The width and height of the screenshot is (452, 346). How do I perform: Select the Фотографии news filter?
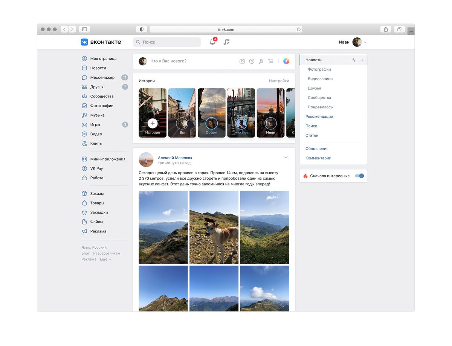[x=319, y=69]
